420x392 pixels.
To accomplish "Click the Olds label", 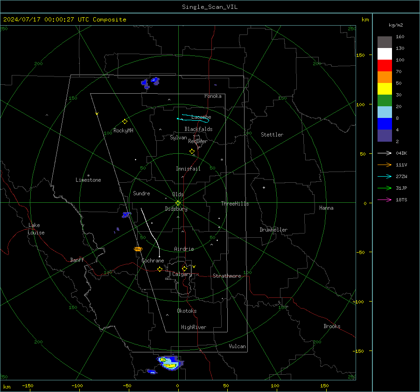I will 178,194.
